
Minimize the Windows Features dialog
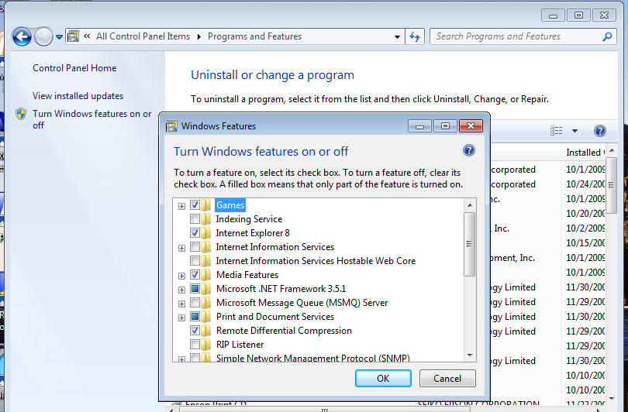click(419, 126)
